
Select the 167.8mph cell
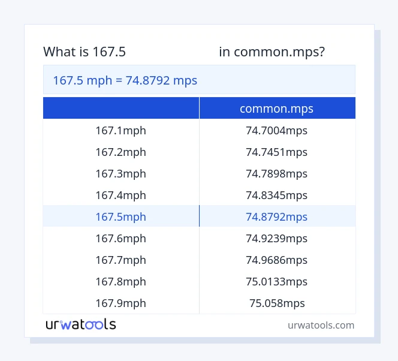click(120, 281)
